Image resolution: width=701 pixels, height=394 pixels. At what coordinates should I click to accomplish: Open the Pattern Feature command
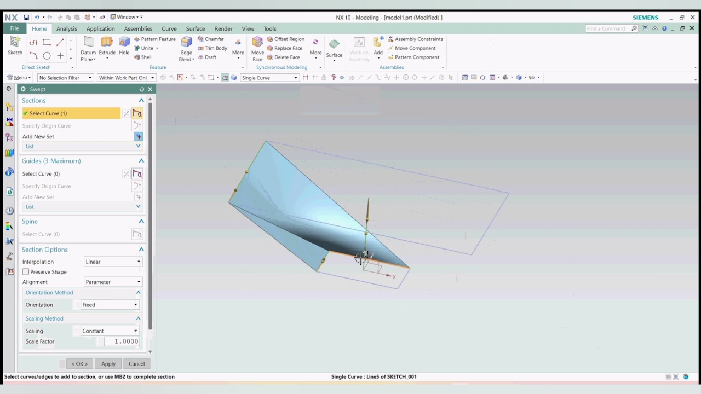[x=154, y=39]
